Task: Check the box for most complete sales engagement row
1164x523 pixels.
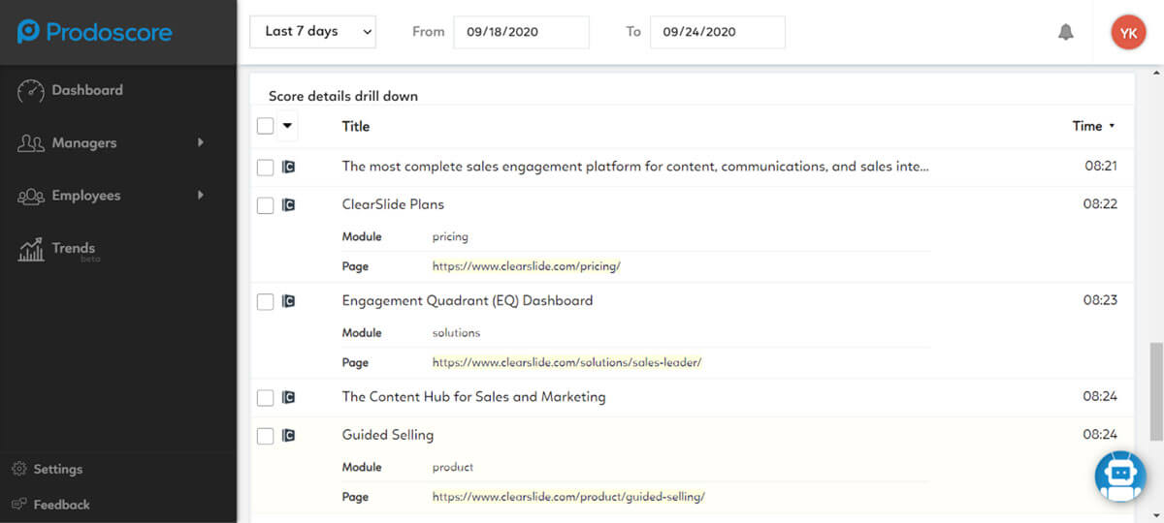Action: pos(265,168)
